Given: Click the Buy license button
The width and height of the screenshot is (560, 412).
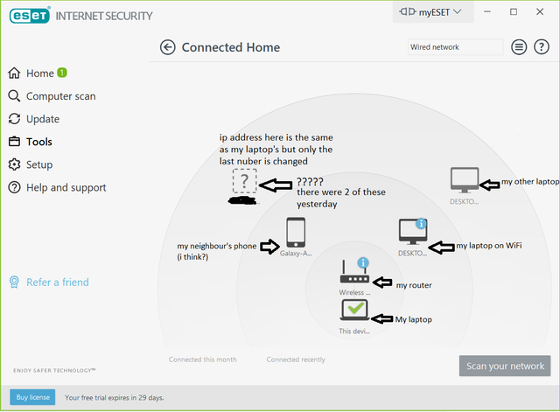Looking at the screenshot, I should pyautogui.click(x=32, y=397).
